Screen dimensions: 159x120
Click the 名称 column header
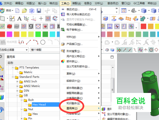coord(10,63)
